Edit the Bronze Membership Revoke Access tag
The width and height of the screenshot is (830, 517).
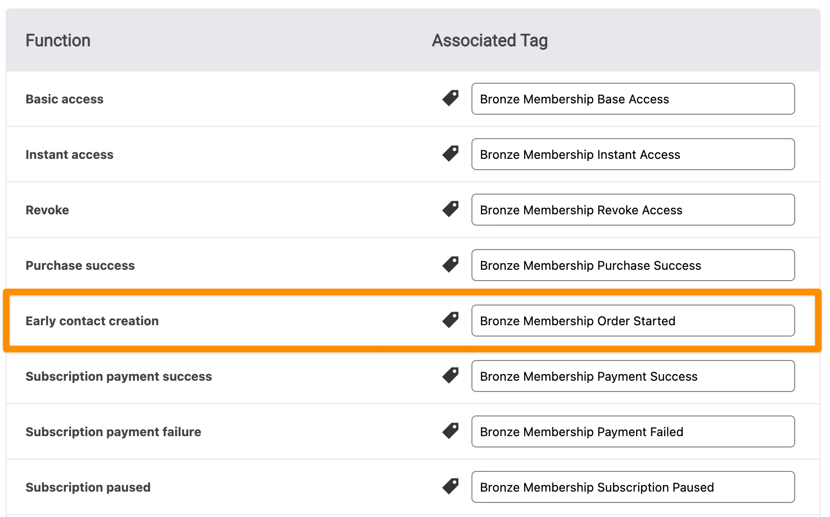pyautogui.click(x=633, y=210)
